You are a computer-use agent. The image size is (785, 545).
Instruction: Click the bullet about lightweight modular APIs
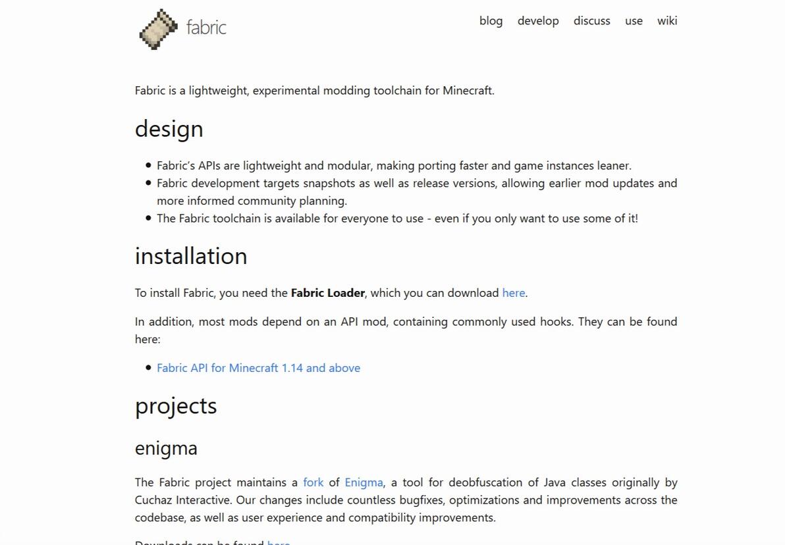tap(394, 166)
